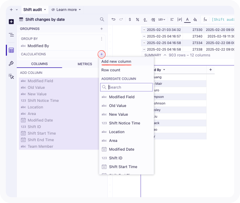The width and height of the screenshot is (240, 203).
Task: Switch to the COLUMNS tab
Action: click(39, 64)
